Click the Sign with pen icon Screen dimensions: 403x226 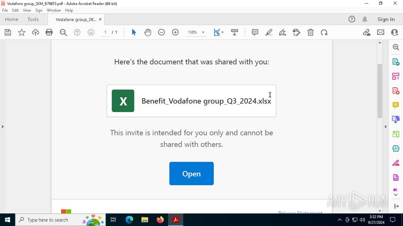(283, 32)
